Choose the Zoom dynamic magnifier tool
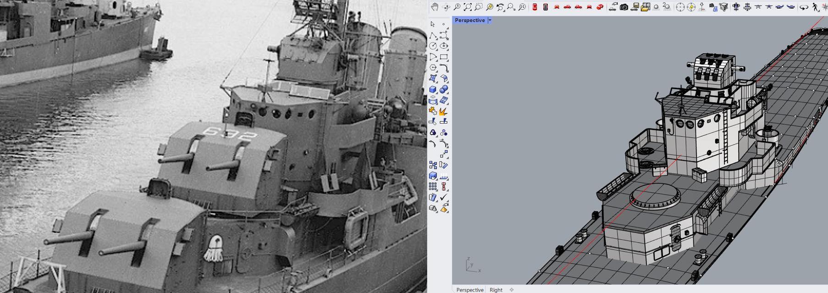Viewport: 828px width, 293px height. (x=457, y=7)
